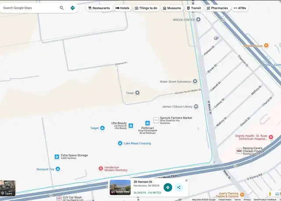
Task: Click the Henderson Modern Dentistry label text
Action: tap(116, 169)
